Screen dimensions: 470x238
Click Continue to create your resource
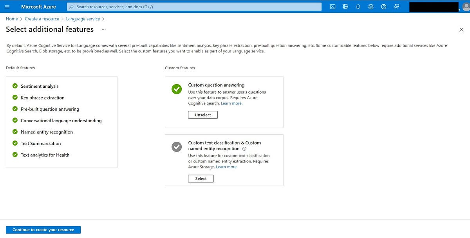pyautogui.click(x=43, y=229)
